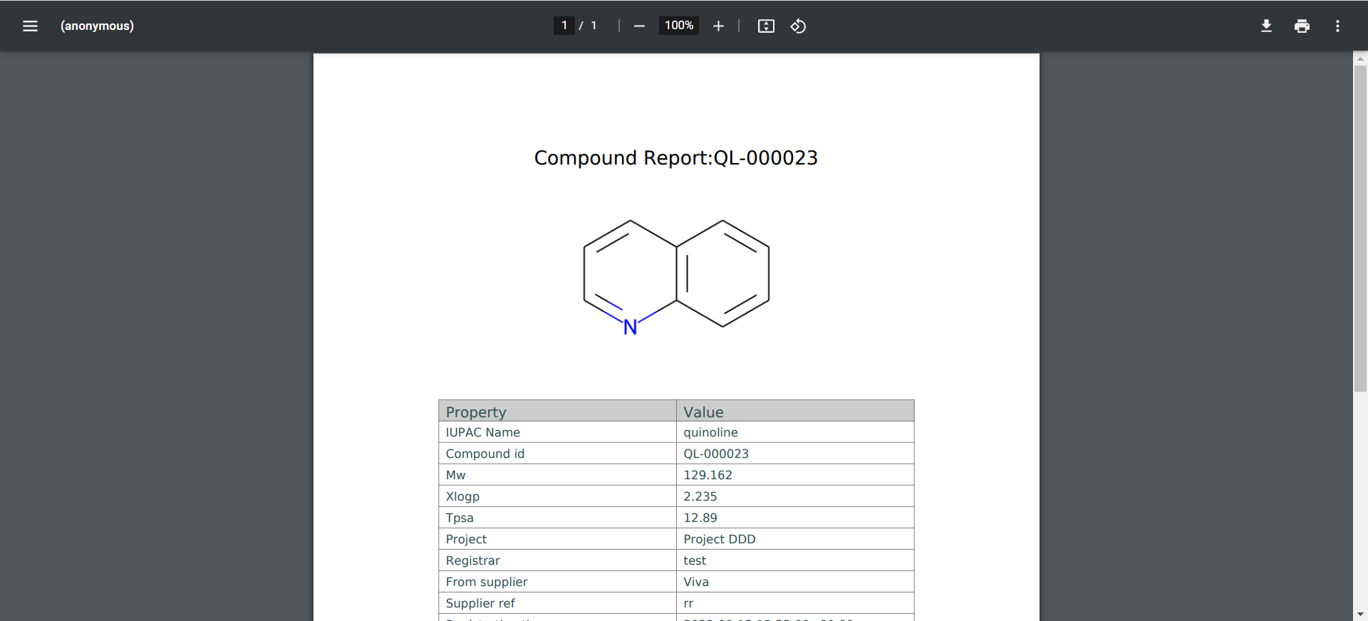Click the vertical scrollbar thumb
This screenshot has height=621, width=1368.
point(1360,228)
